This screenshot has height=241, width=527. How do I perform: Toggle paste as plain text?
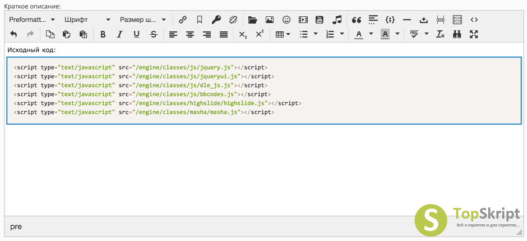[83, 34]
